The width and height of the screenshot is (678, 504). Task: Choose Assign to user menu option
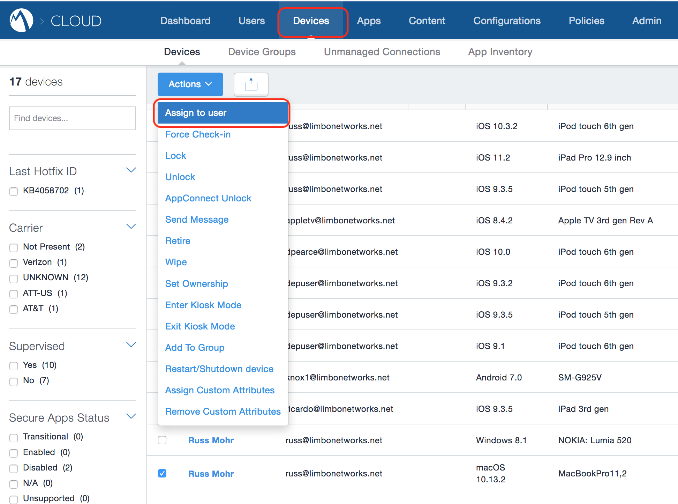[196, 113]
